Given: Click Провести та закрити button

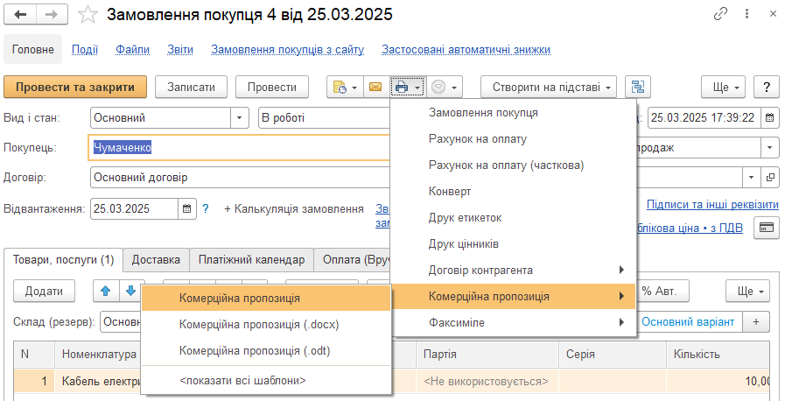Looking at the screenshot, I should click(75, 87).
